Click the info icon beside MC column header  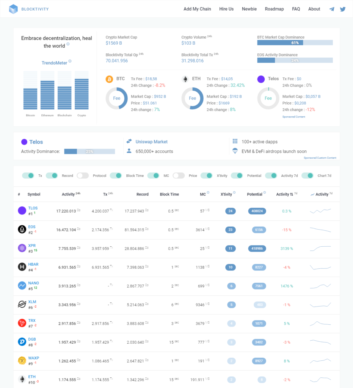[208, 192]
